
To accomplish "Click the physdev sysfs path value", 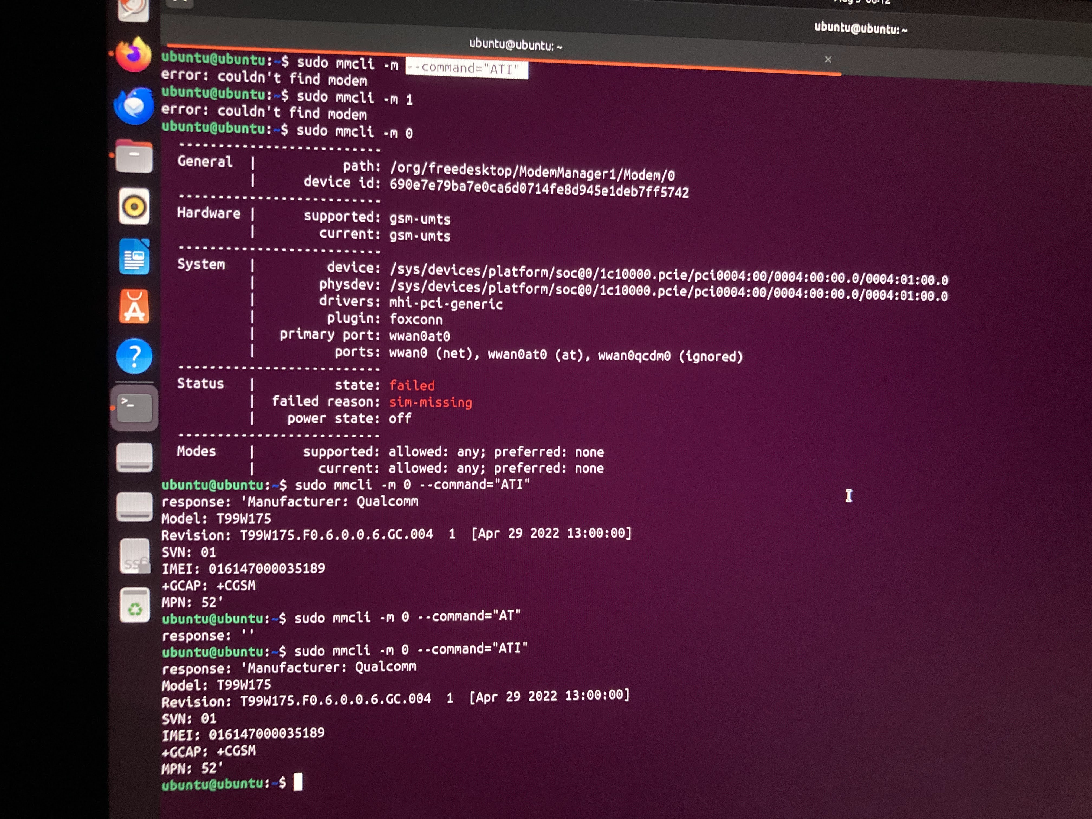I will [668, 291].
